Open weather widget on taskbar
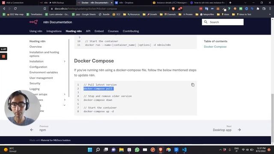The image size is (274, 154). [x=10, y=150]
